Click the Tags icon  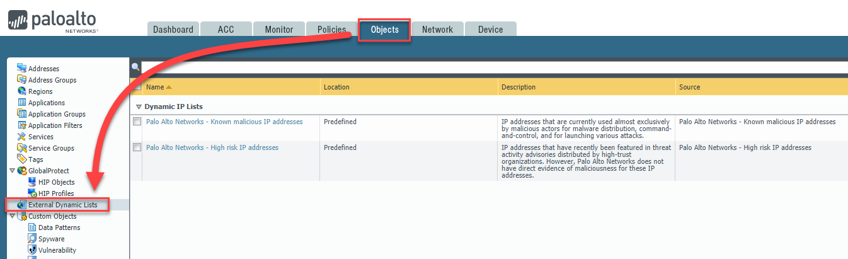point(22,159)
